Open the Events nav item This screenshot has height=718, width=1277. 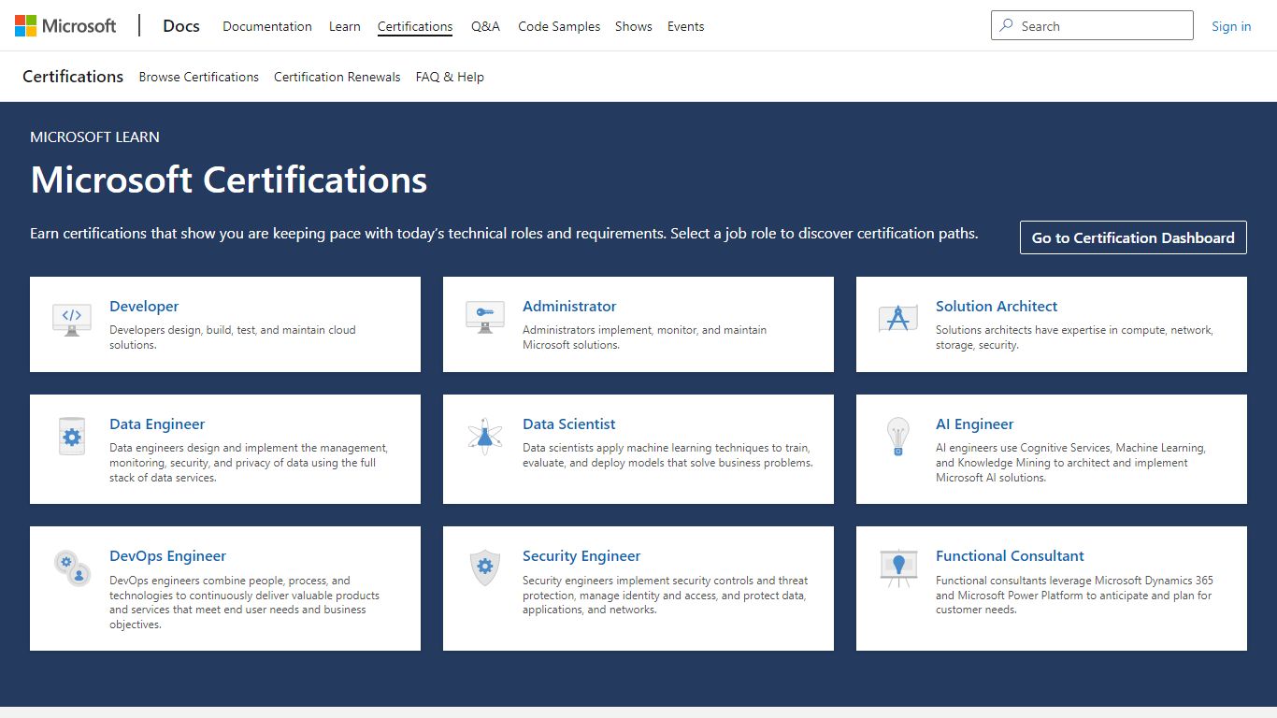[x=686, y=26]
